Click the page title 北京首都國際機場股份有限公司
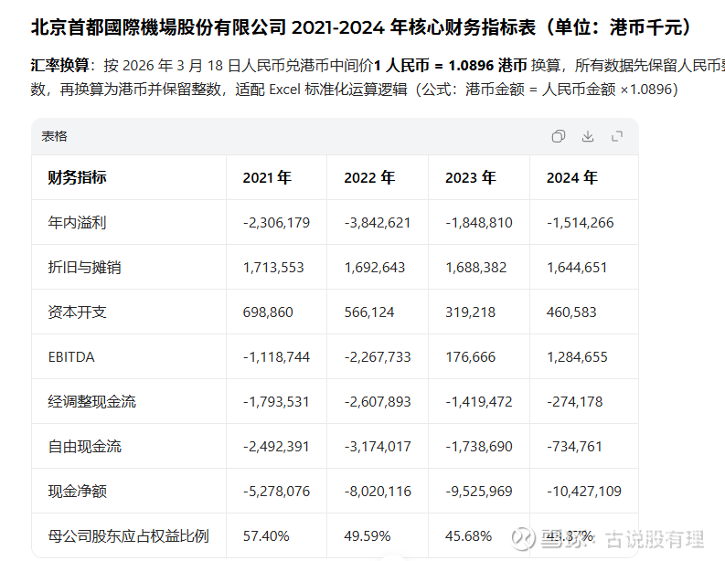Image resolution: width=725 pixels, height=561 pixels. (159, 27)
